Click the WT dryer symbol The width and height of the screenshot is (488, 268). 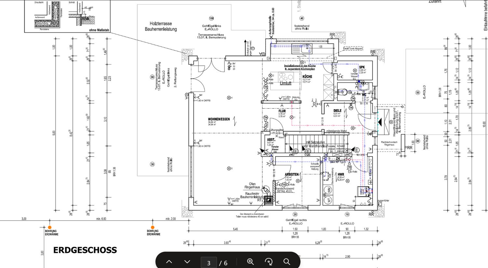(x=329, y=200)
